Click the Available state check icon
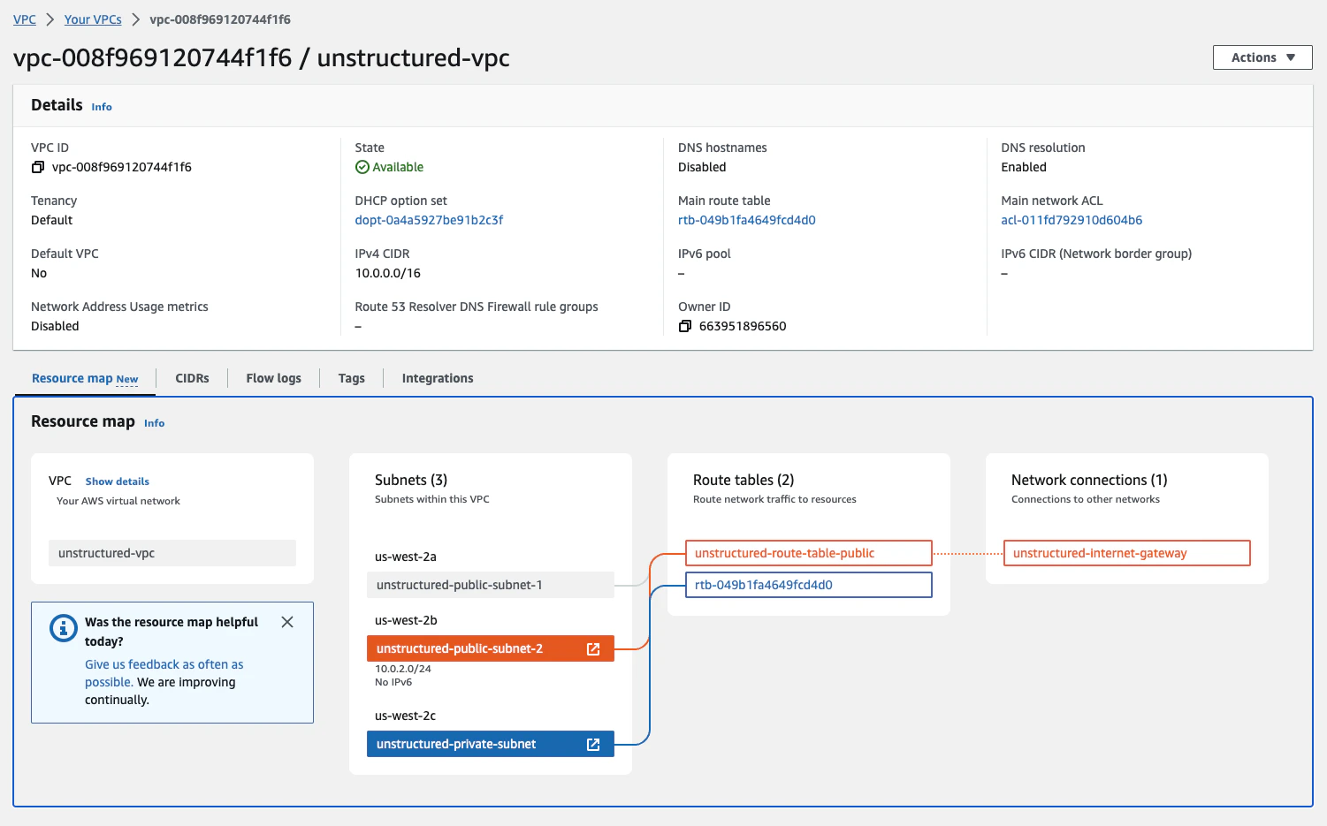 click(x=362, y=166)
